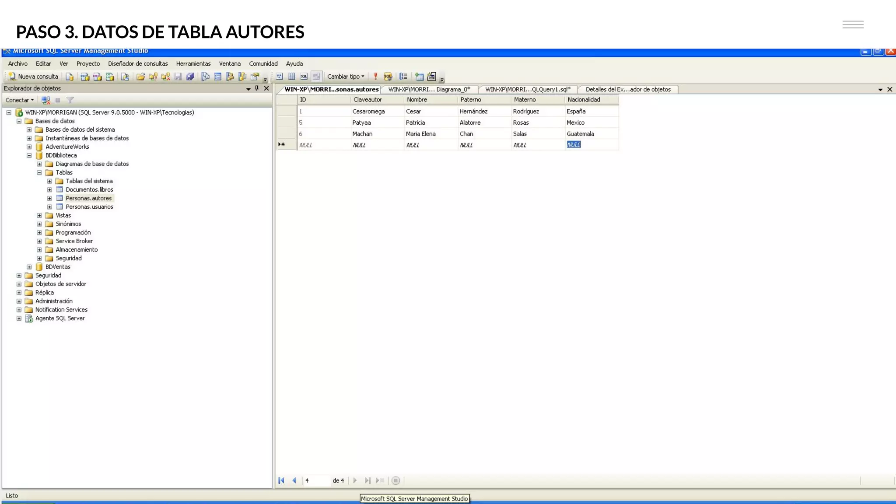Select the Vistas folder
Screen dimensions: 896x504
coord(63,215)
